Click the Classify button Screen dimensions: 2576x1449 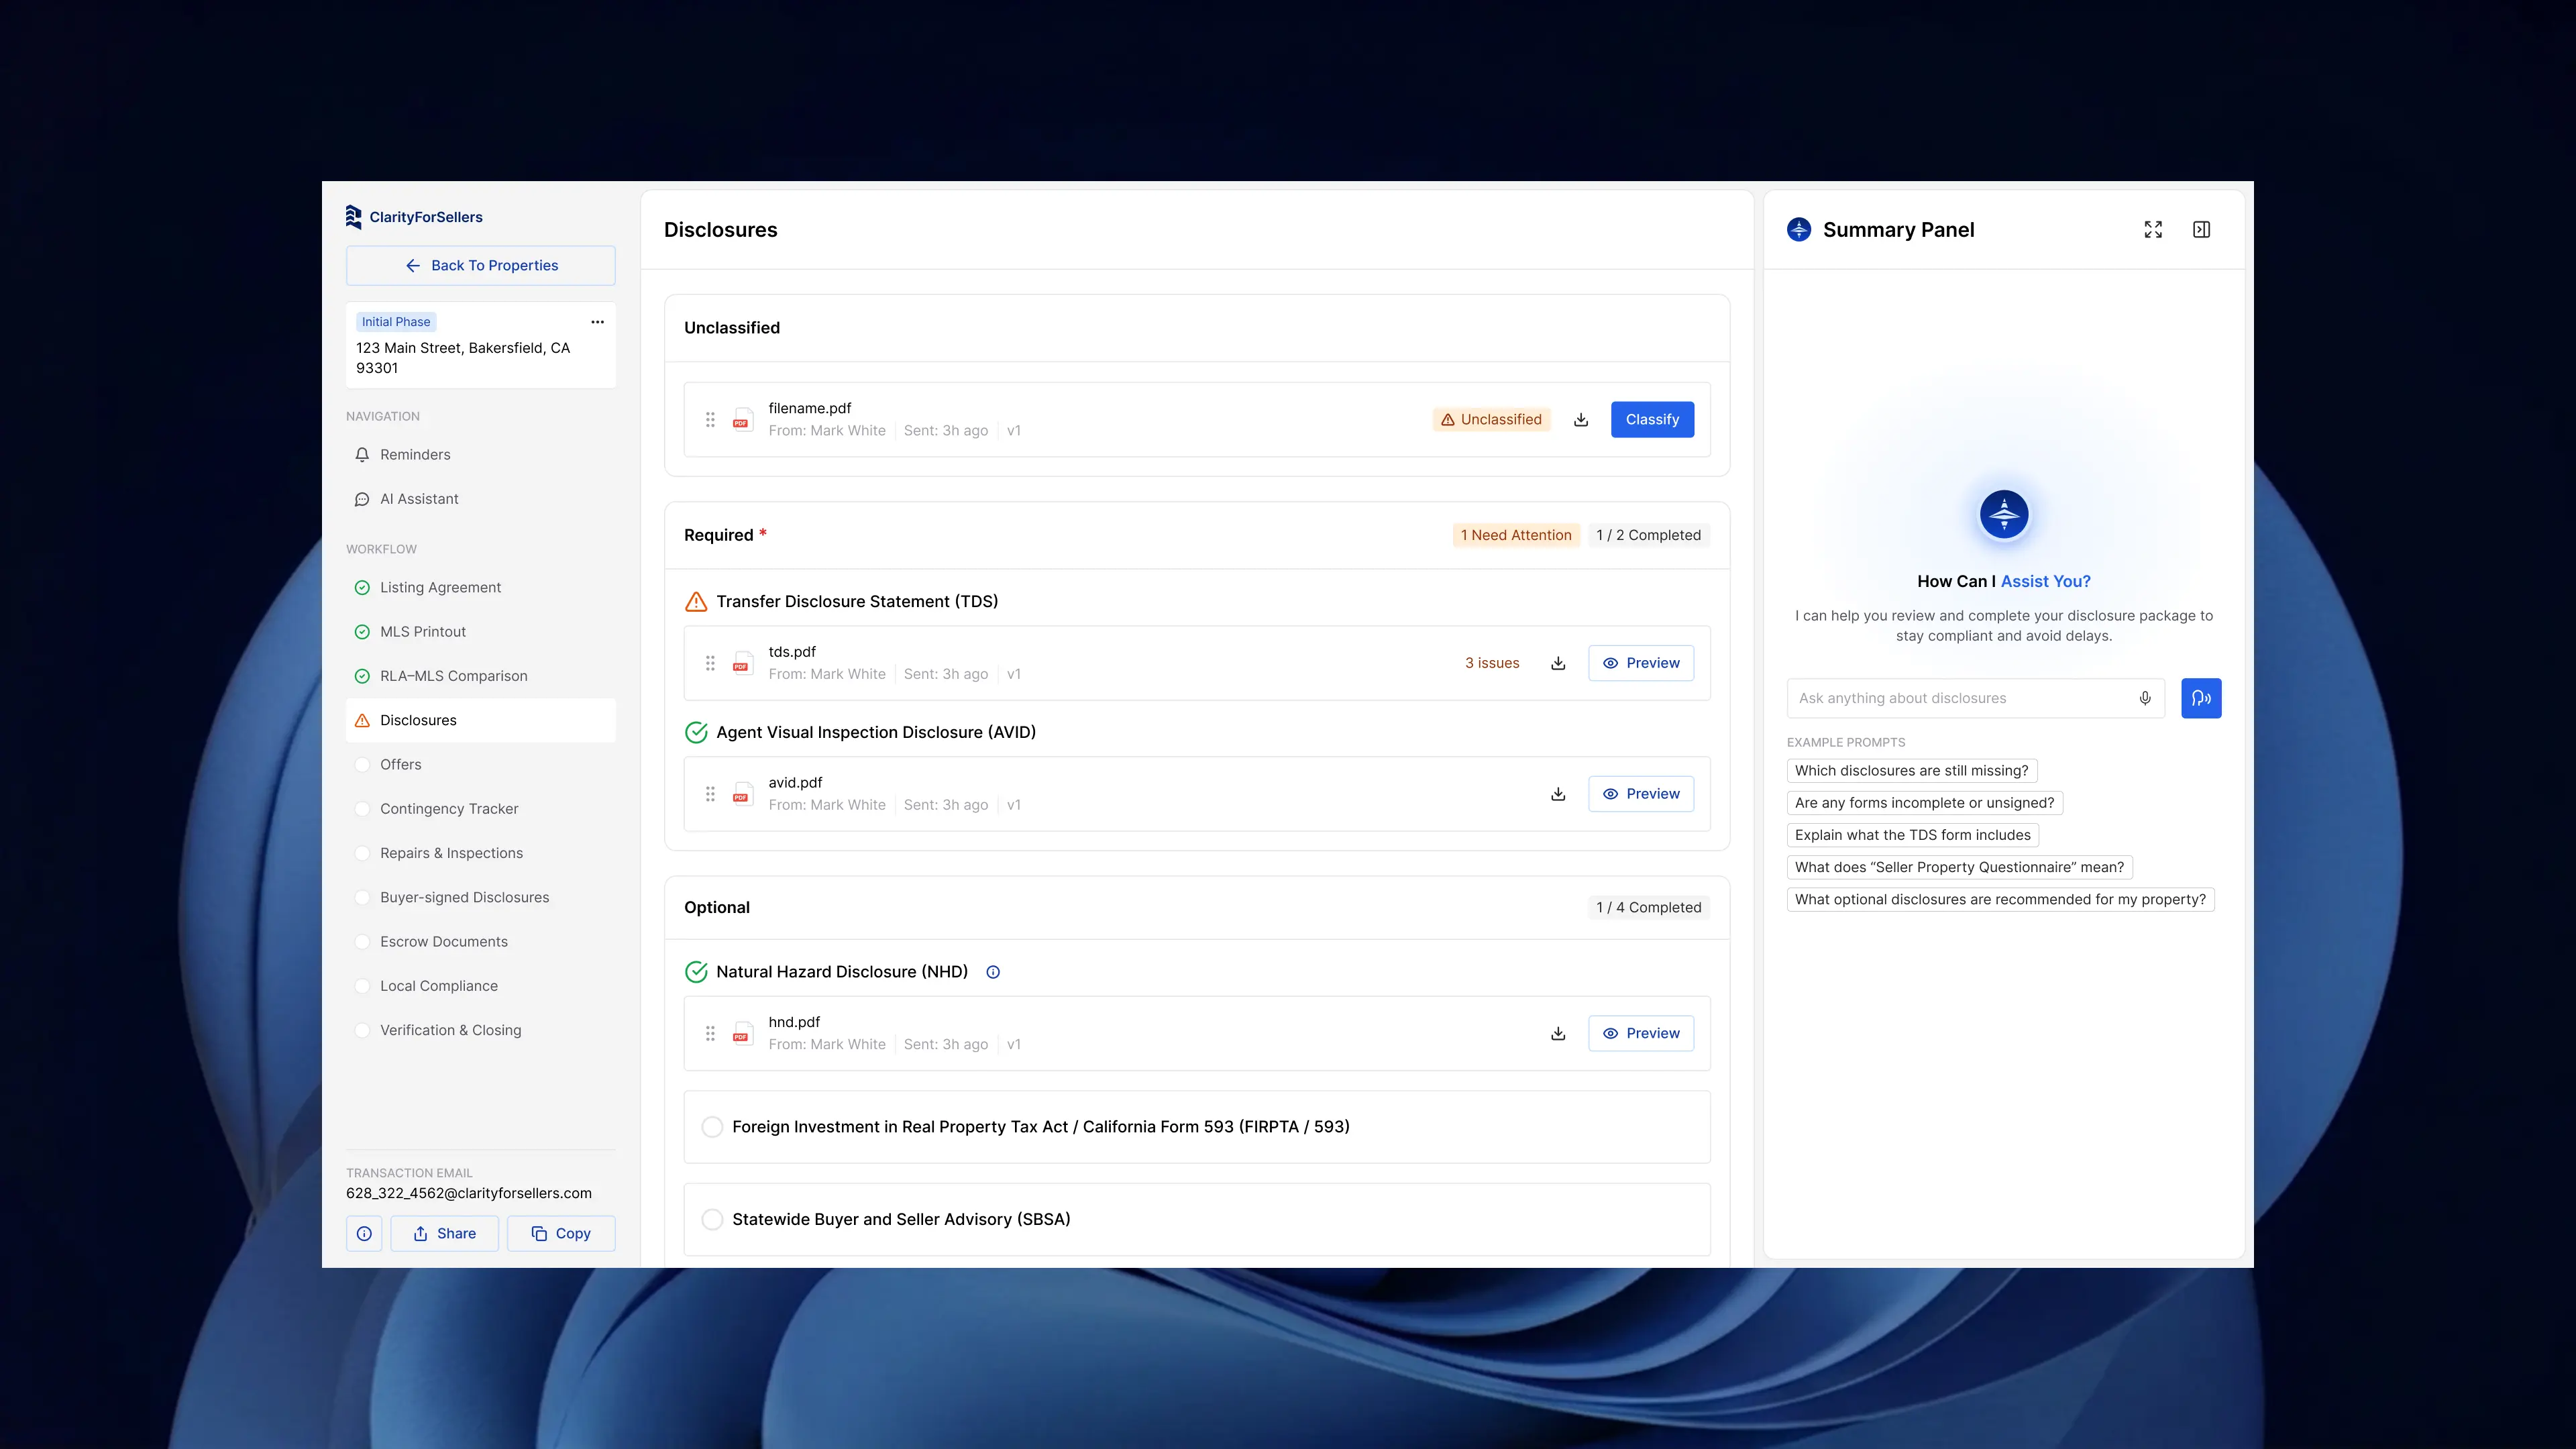1652,420
